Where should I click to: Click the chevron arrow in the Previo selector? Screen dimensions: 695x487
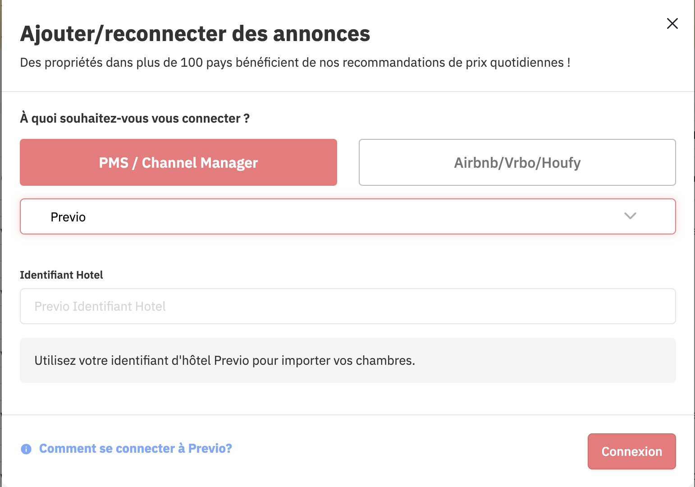[x=630, y=216]
